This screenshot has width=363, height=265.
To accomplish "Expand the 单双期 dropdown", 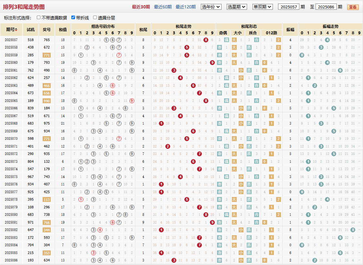I will pos(263,7).
